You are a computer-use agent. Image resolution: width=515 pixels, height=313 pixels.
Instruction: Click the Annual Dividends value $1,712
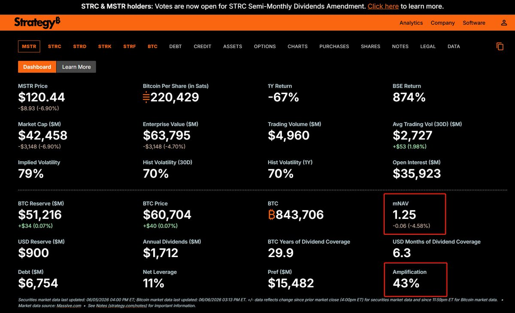pyautogui.click(x=161, y=253)
